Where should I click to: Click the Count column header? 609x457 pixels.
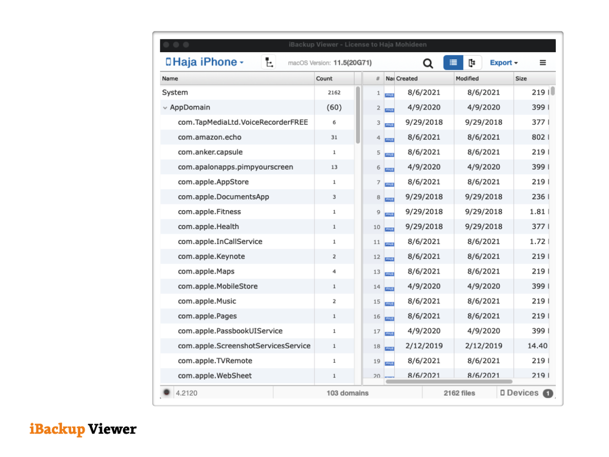[x=333, y=79]
